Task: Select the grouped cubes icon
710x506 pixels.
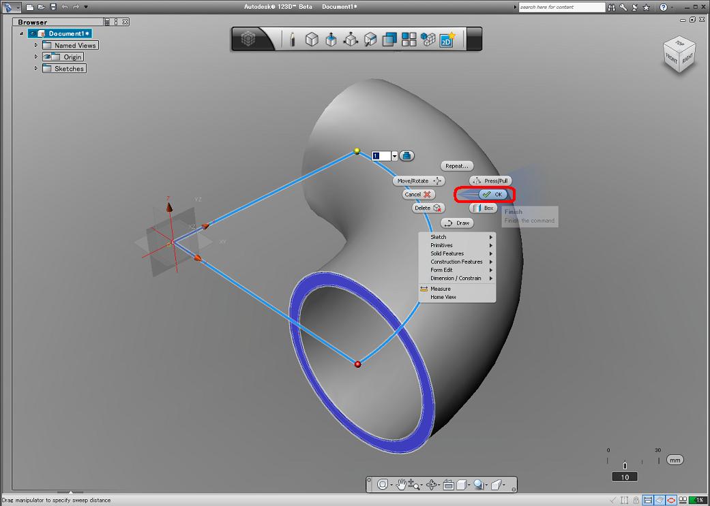Action: point(428,39)
